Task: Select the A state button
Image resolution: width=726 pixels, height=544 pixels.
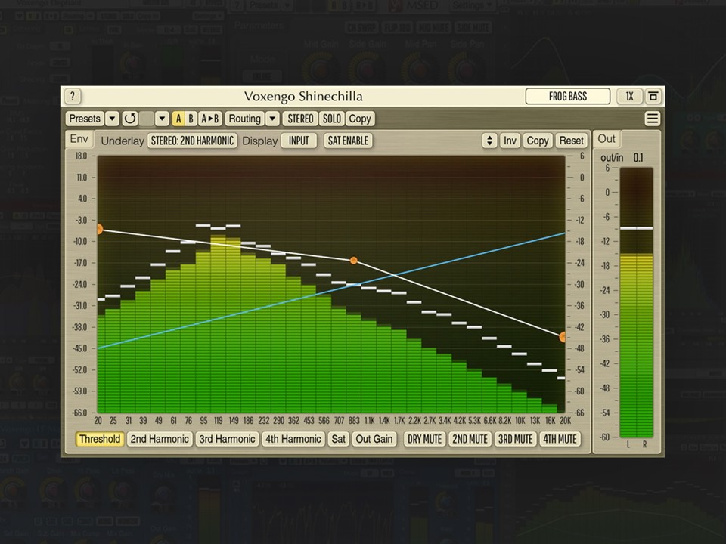Action: pyautogui.click(x=178, y=119)
